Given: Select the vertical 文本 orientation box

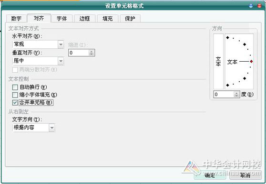Looking at the screenshot, I should [x=218, y=61].
